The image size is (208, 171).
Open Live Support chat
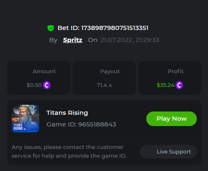168,151
